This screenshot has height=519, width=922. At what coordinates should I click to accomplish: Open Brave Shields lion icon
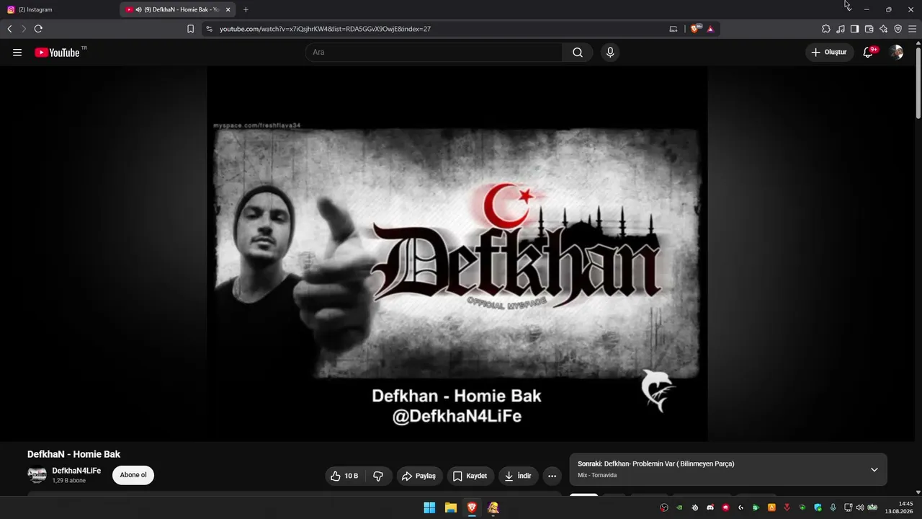click(695, 29)
